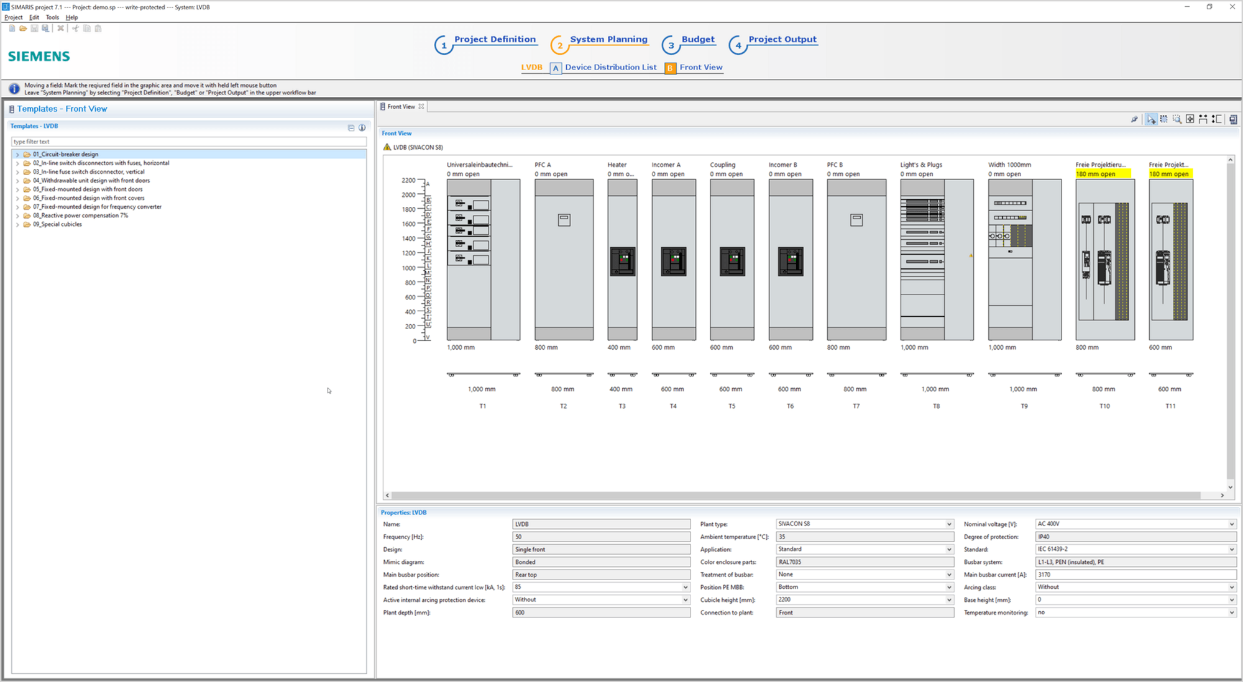Go to the Budget workflow step
1243x682 pixels.
699,39
